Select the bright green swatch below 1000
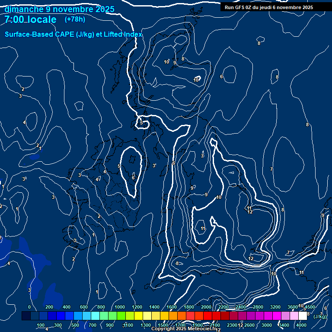Screen dimensions: 332x332 pyautogui.click(x=121, y=316)
